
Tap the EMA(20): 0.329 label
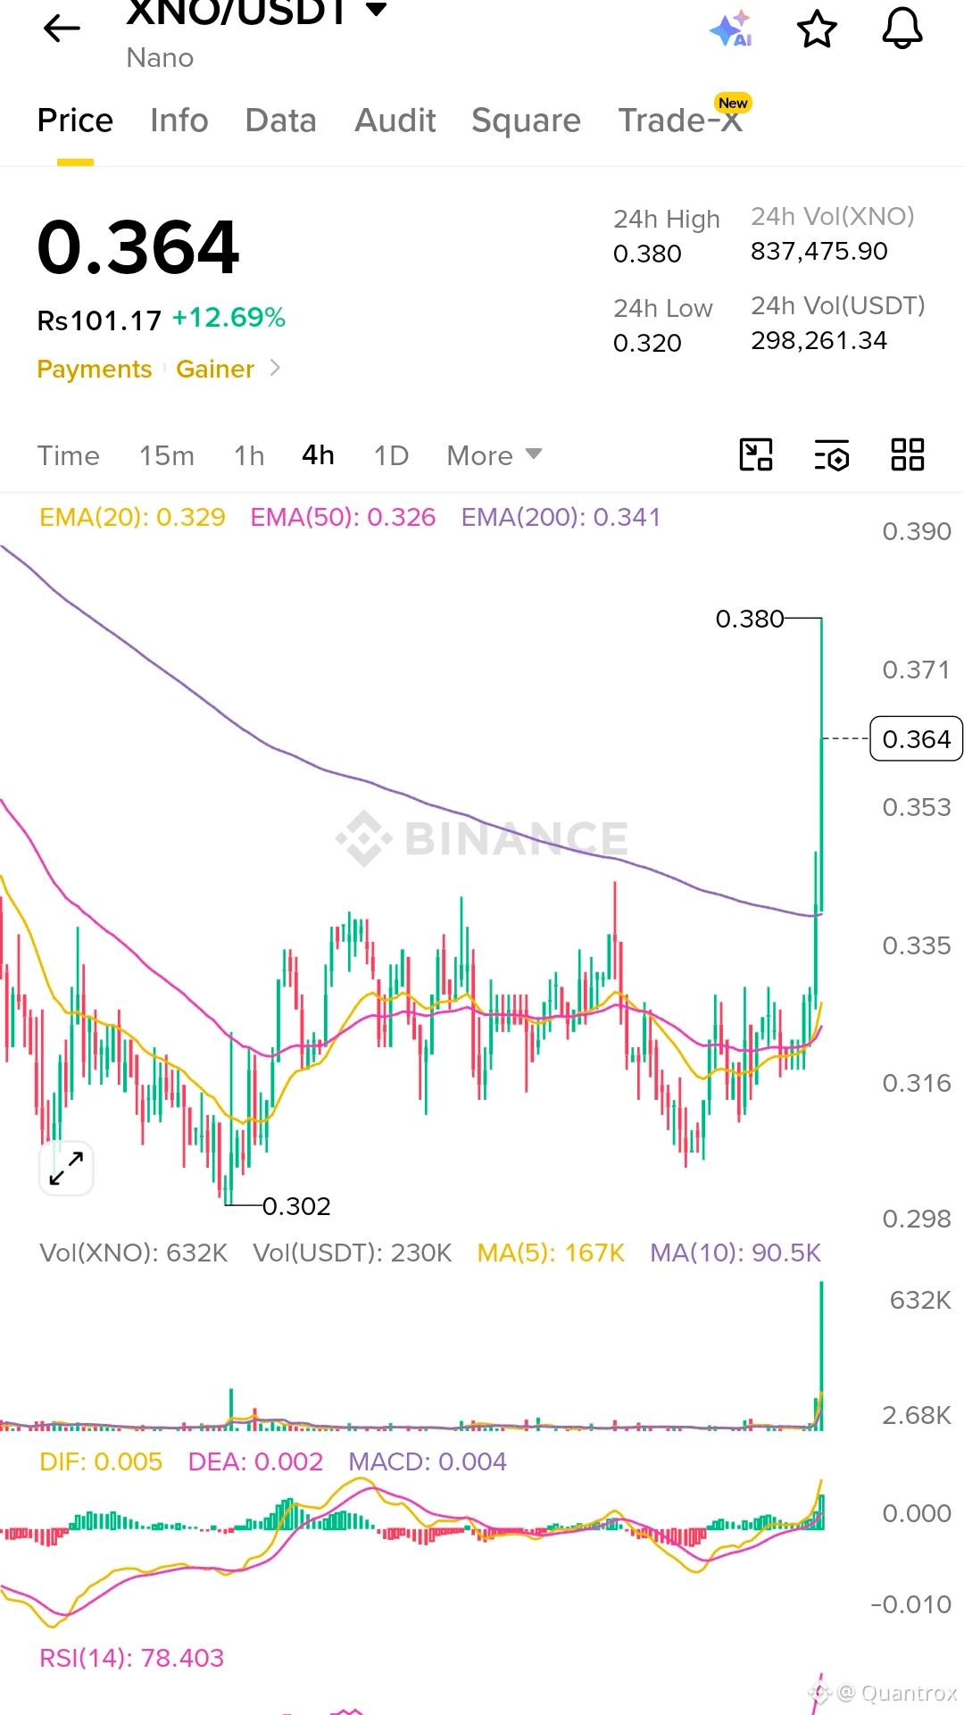pos(132,517)
